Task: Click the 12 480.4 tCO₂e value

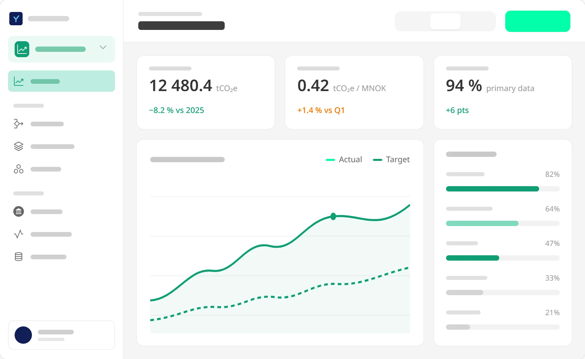Action: pos(193,86)
